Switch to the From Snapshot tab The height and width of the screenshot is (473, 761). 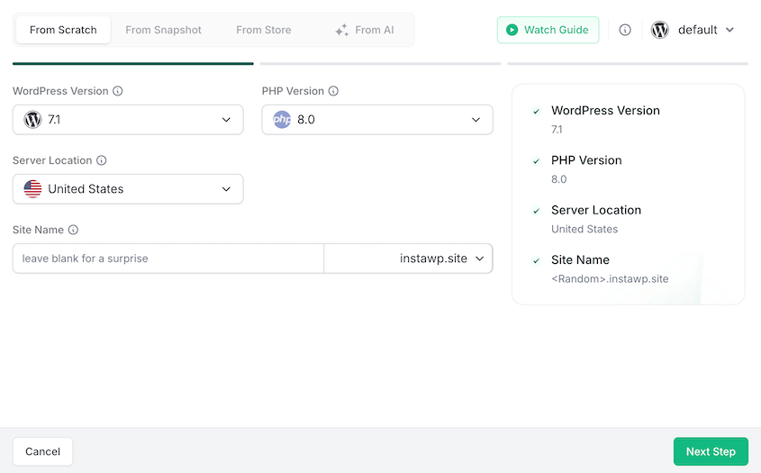tap(164, 30)
